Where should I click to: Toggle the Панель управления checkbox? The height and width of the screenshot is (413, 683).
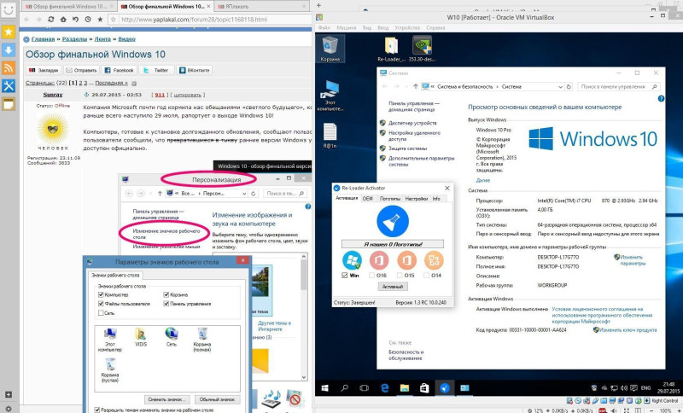166,304
